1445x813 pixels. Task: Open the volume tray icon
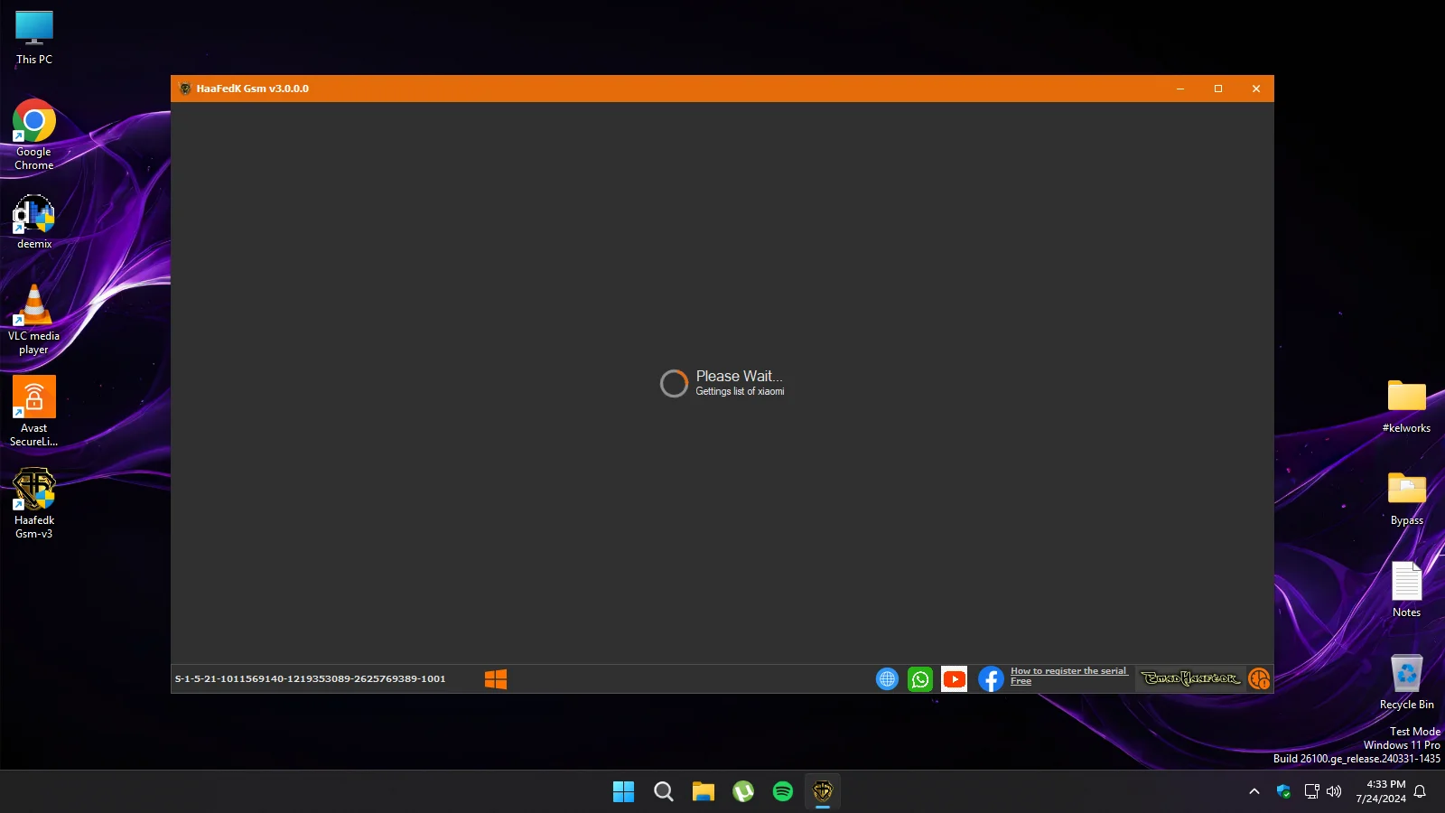(x=1334, y=791)
